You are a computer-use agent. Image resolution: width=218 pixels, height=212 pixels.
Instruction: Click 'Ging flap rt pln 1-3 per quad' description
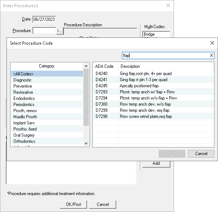pyautogui.click(x=144, y=79)
